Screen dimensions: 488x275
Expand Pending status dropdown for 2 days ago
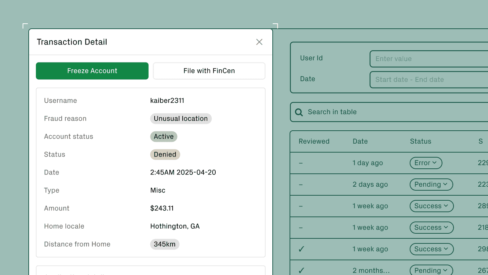(x=431, y=185)
